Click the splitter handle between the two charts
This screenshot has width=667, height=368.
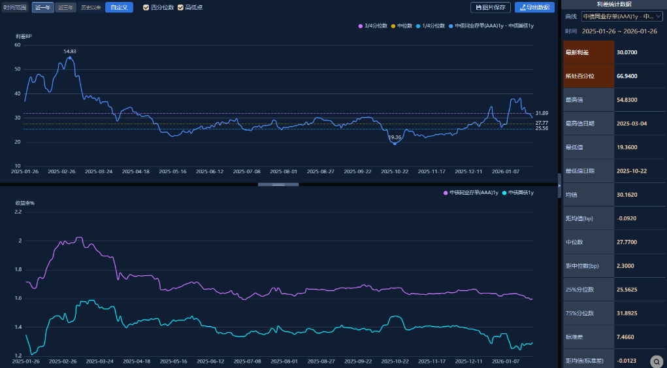pos(278,184)
